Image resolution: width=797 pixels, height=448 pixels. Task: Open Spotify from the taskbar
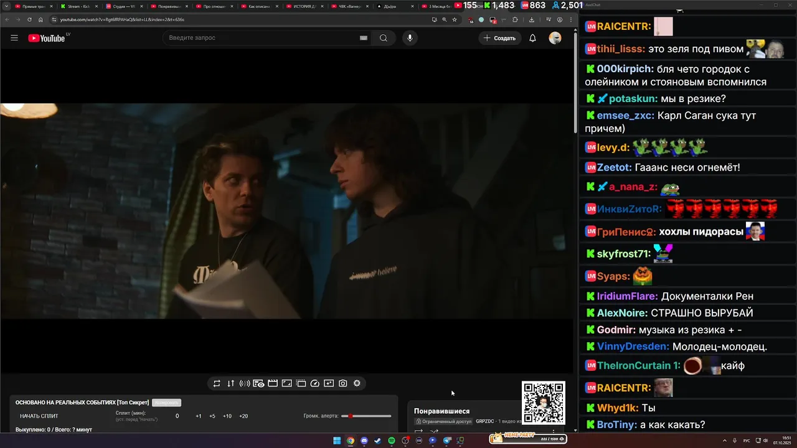(x=392, y=441)
